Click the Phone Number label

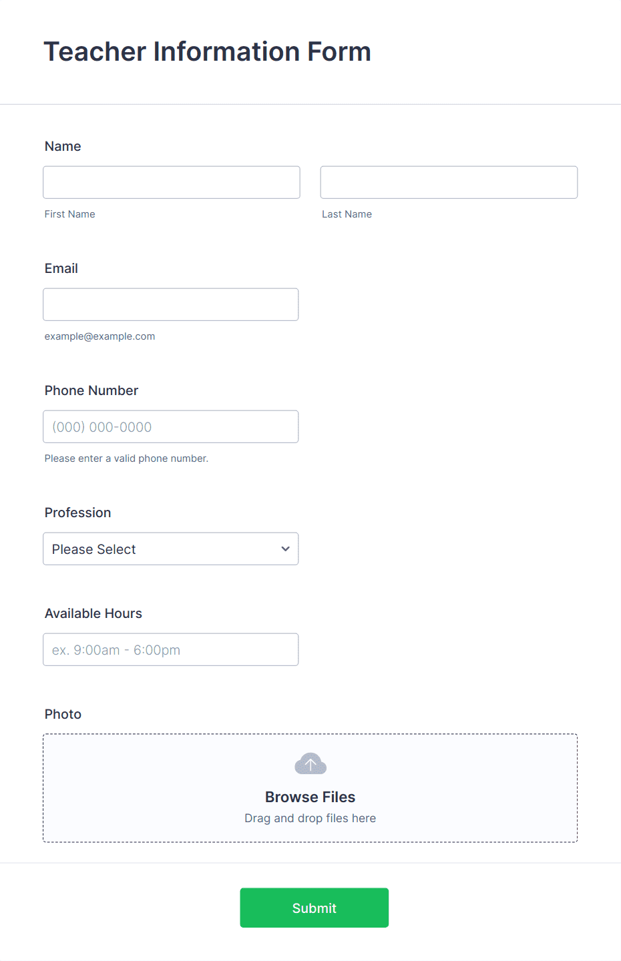91,390
